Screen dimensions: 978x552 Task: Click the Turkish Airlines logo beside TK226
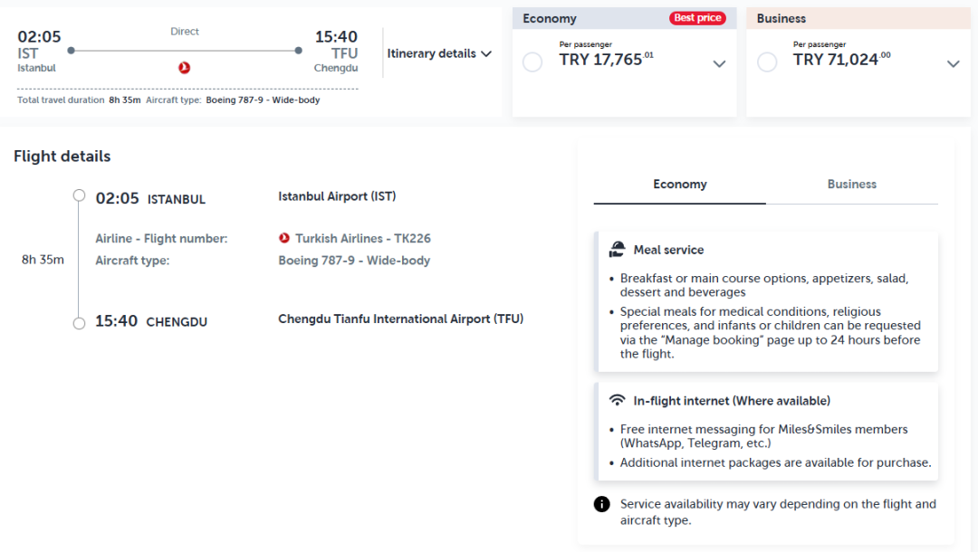tap(284, 238)
